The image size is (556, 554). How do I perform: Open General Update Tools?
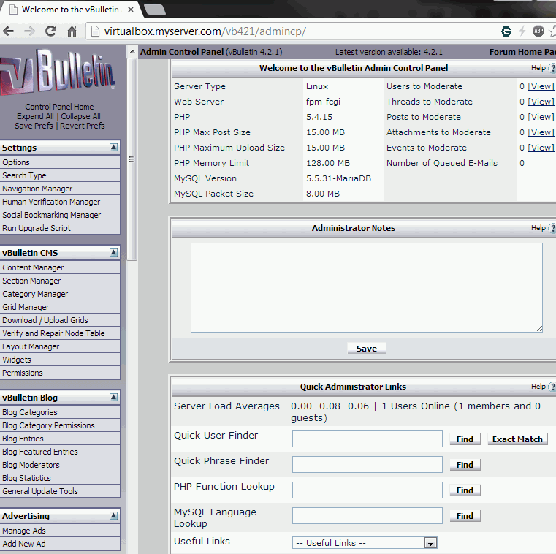[60, 491]
